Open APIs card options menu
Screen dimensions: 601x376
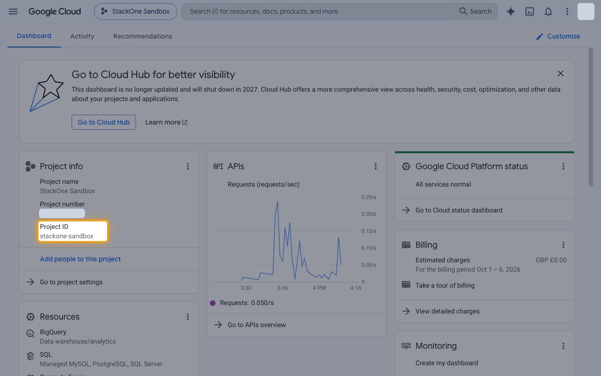pyautogui.click(x=376, y=166)
